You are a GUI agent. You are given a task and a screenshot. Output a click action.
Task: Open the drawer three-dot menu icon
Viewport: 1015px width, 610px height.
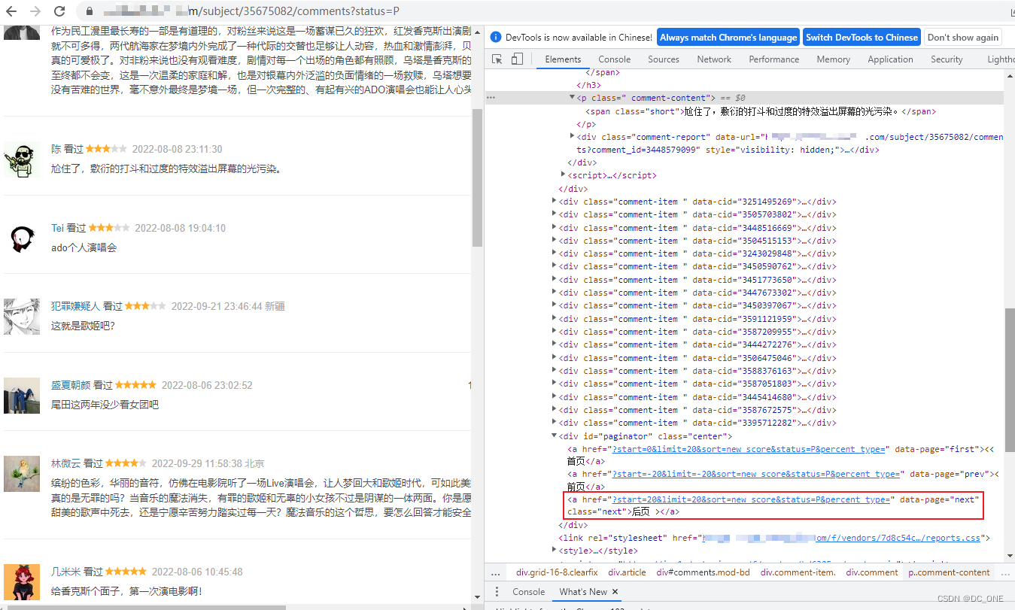tap(497, 592)
